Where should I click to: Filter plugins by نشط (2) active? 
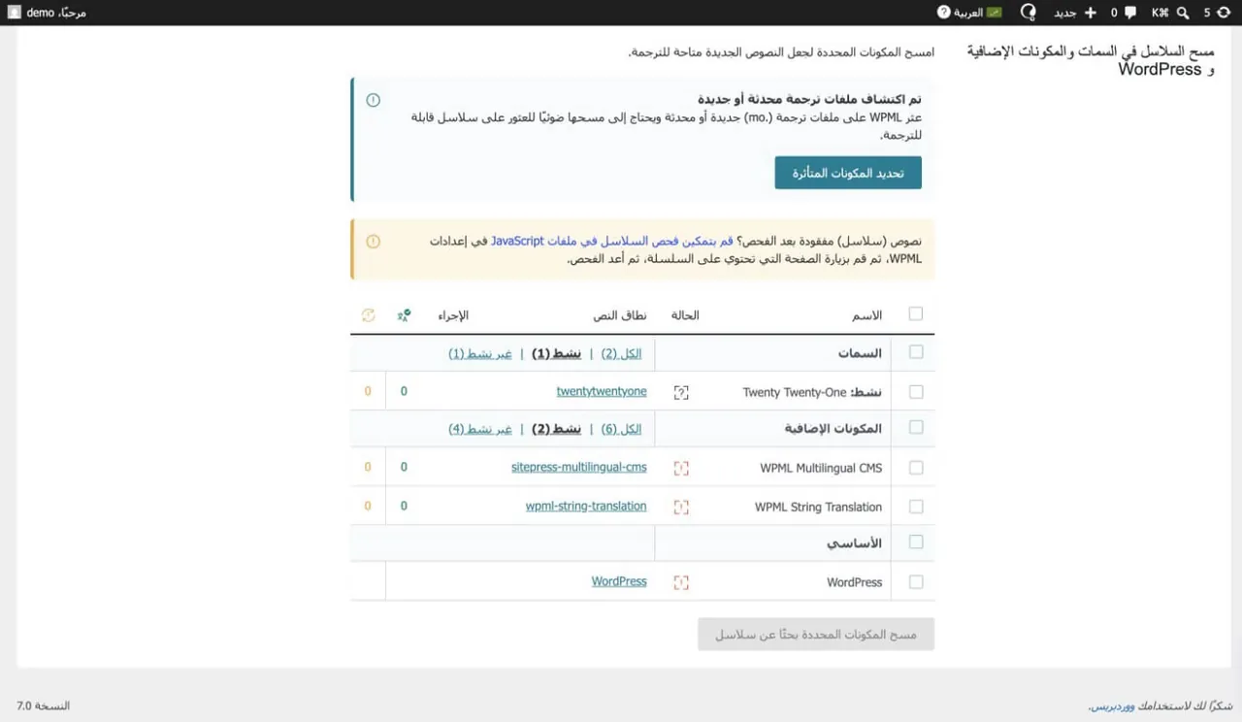[556, 429]
